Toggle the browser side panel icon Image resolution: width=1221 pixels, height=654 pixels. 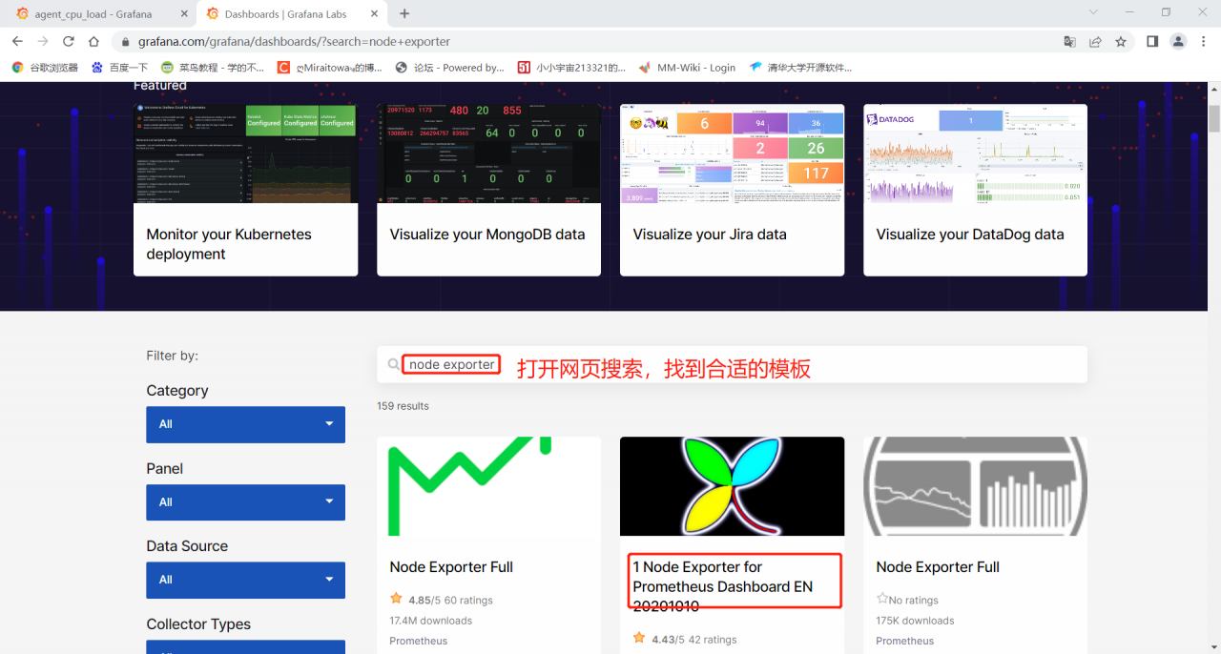click(x=1152, y=42)
